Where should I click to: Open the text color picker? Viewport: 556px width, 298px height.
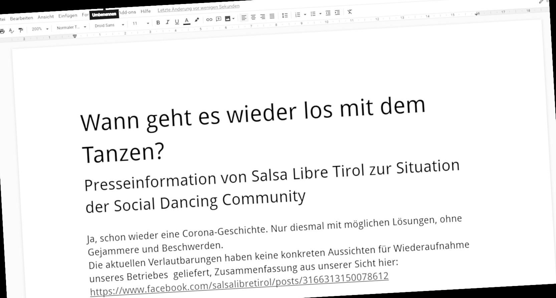(187, 21)
